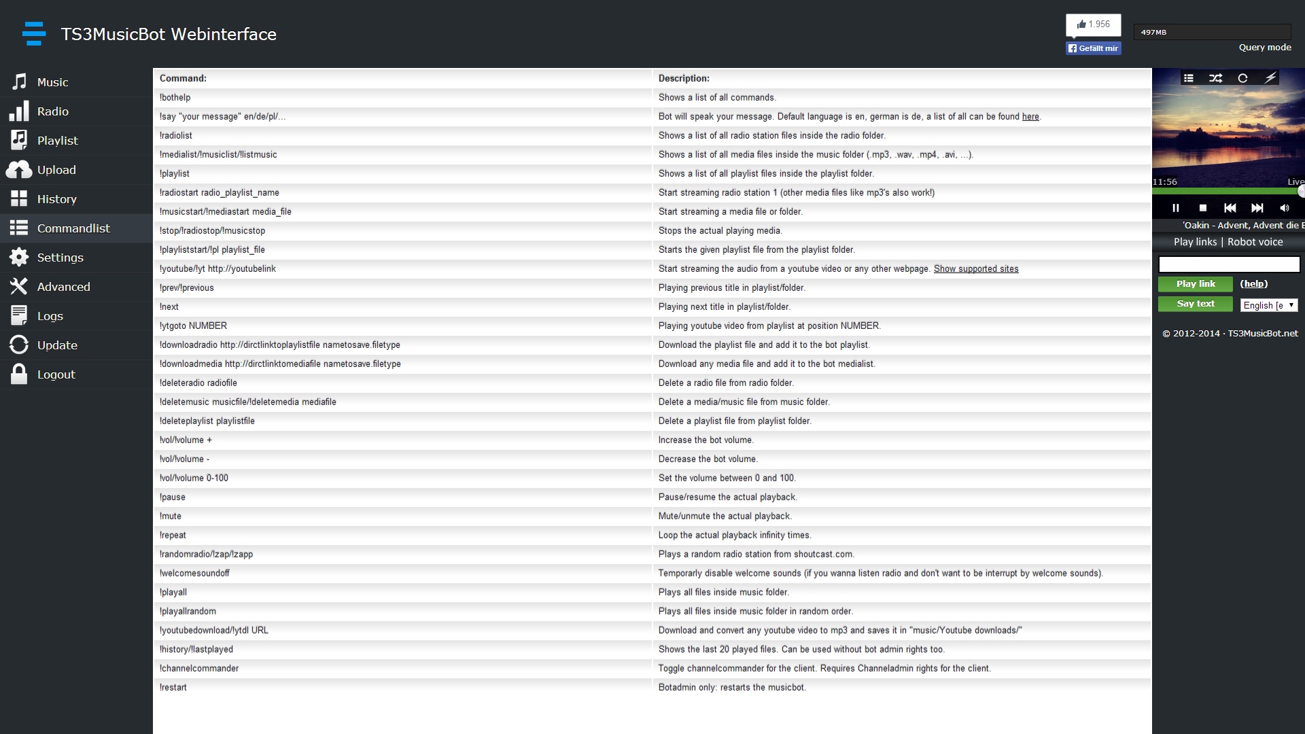Click the TS3MusicBot logo icon
The height and width of the screenshot is (734, 1305).
(x=34, y=33)
